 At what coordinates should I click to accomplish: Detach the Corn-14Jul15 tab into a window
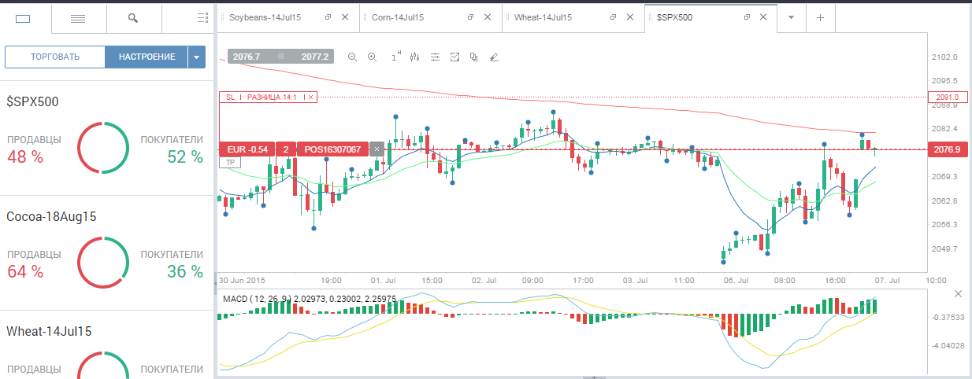(x=470, y=17)
